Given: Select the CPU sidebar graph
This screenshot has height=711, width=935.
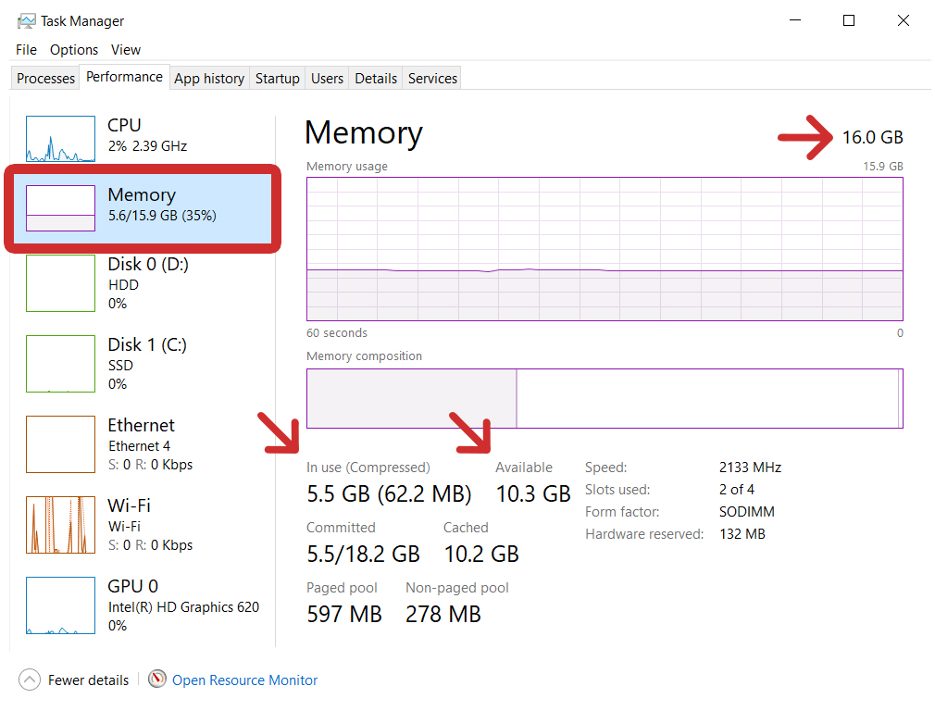Looking at the screenshot, I should pos(60,137).
